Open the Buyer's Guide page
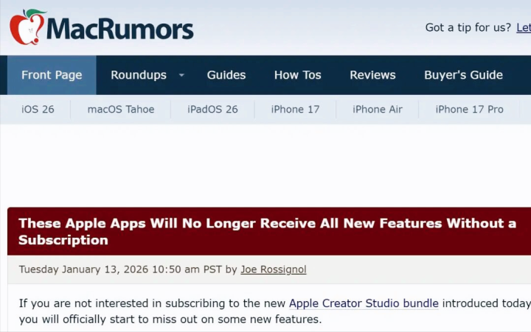Viewport: 531px width, 332px height. click(x=463, y=75)
